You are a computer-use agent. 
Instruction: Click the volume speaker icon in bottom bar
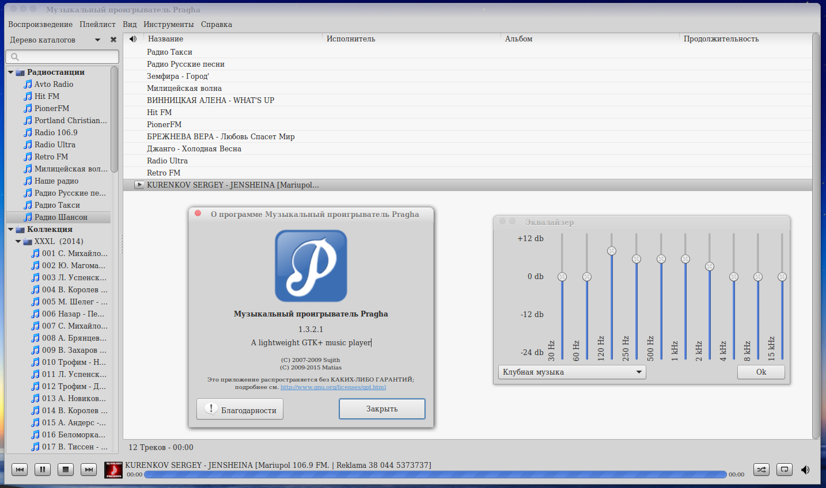coord(805,470)
